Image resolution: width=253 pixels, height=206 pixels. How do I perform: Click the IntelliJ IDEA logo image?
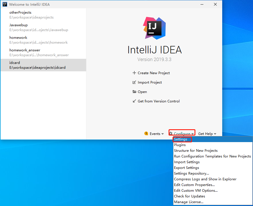click(154, 28)
